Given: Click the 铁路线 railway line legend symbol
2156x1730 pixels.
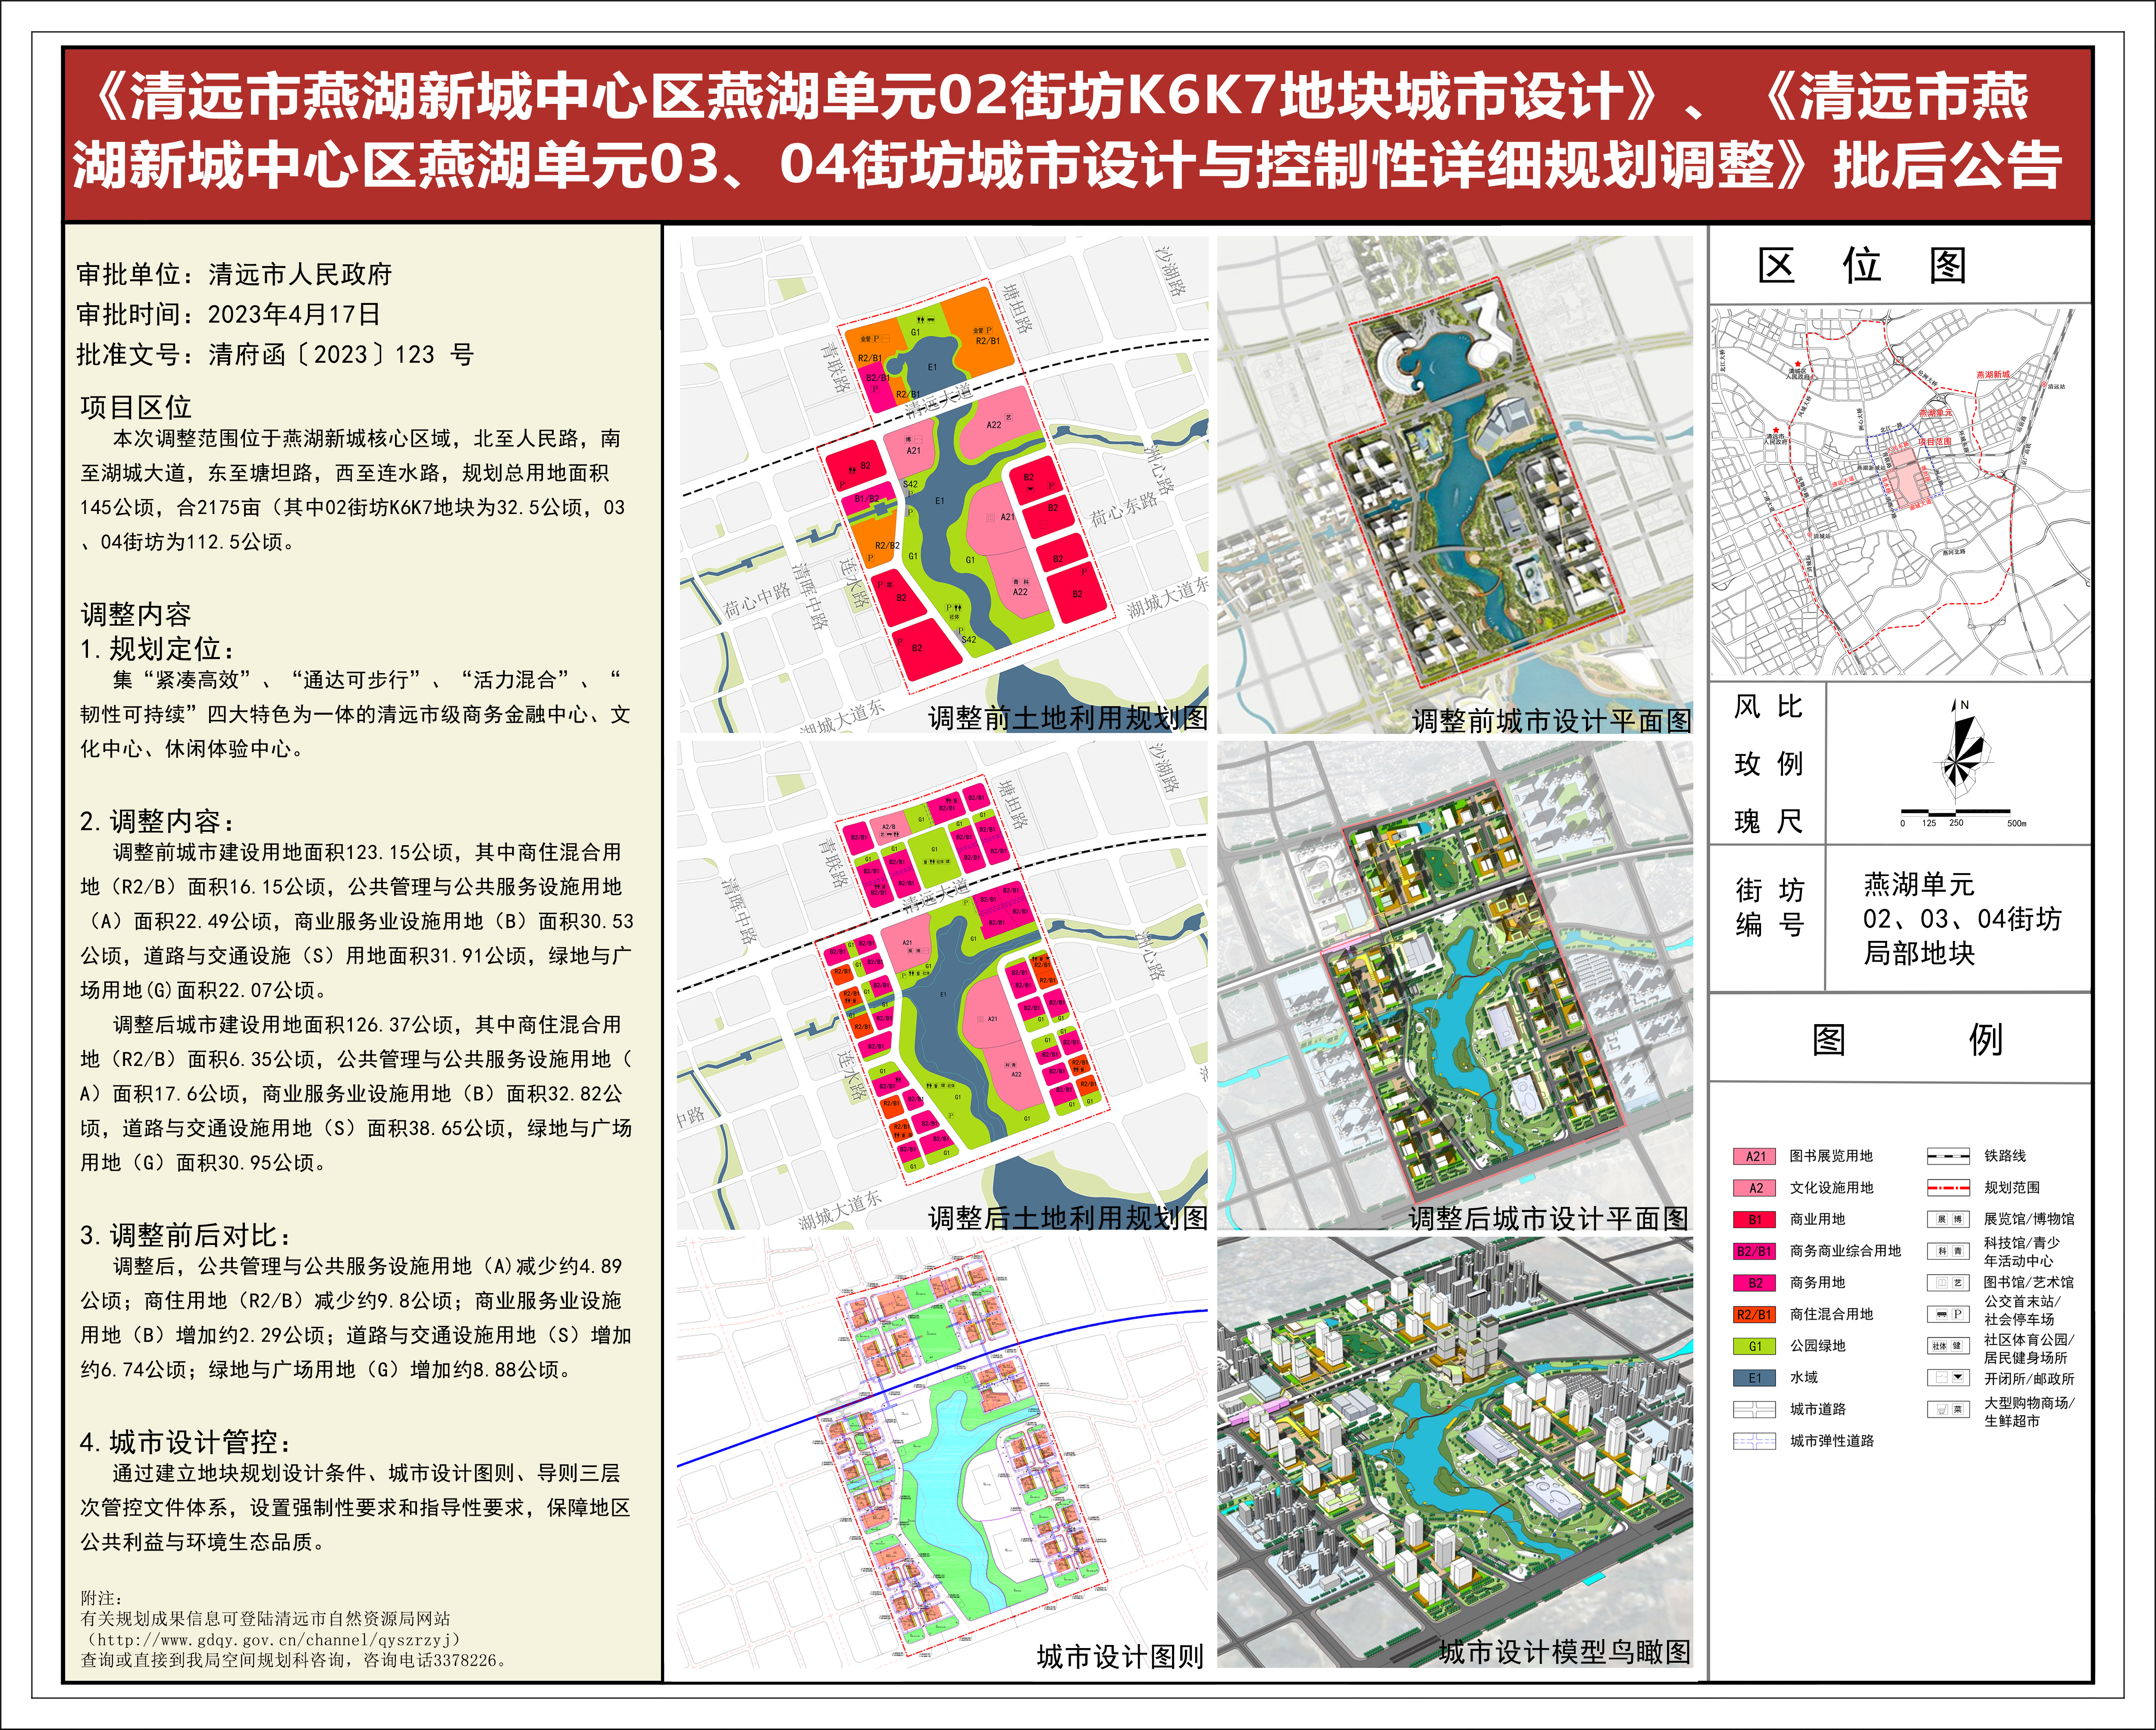Looking at the screenshot, I should pyautogui.click(x=1948, y=1156).
